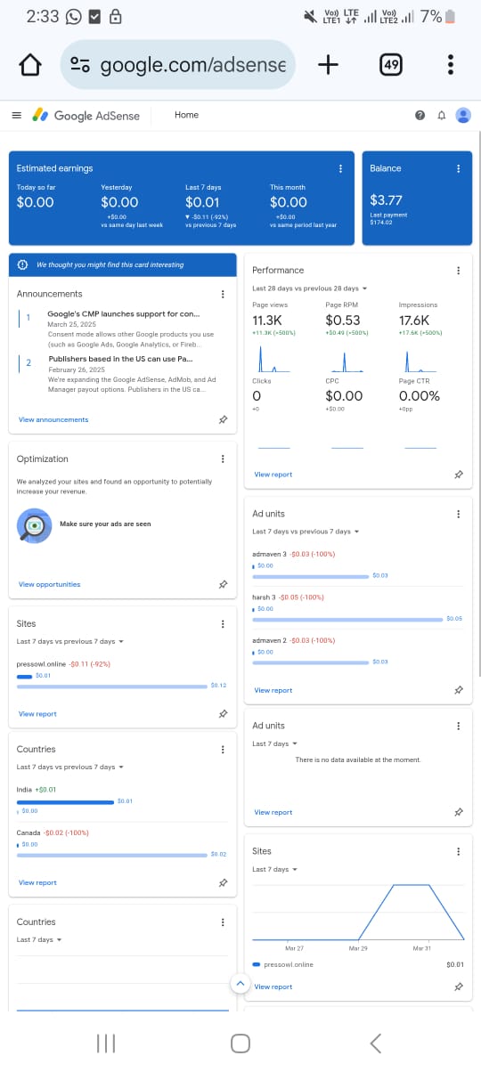This screenshot has height=1072, width=481.
Task: Open the account profile avatar
Action: [463, 115]
